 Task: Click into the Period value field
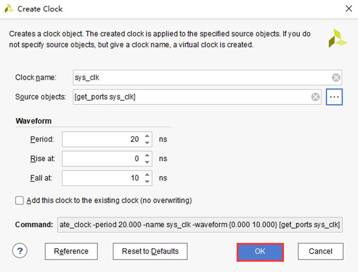(x=103, y=139)
